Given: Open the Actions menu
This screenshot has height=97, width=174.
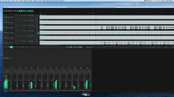Looking at the screenshot, I should click(x=30, y=1).
